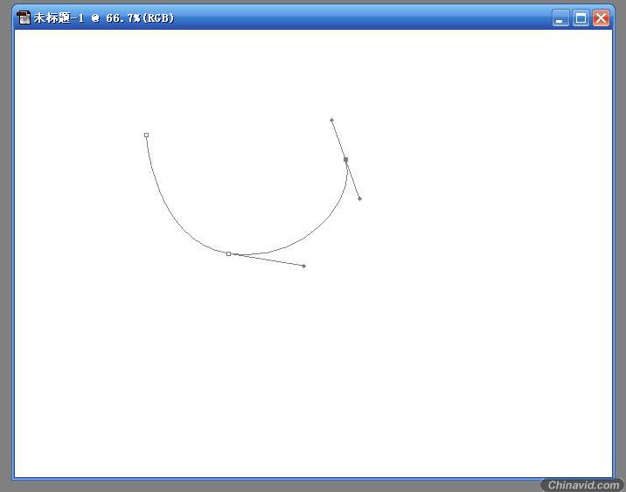Click the 未标题-1 @ 66.7%(RGB) title text
The width and height of the screenshot is (626, 492).
tap(104, 18)
